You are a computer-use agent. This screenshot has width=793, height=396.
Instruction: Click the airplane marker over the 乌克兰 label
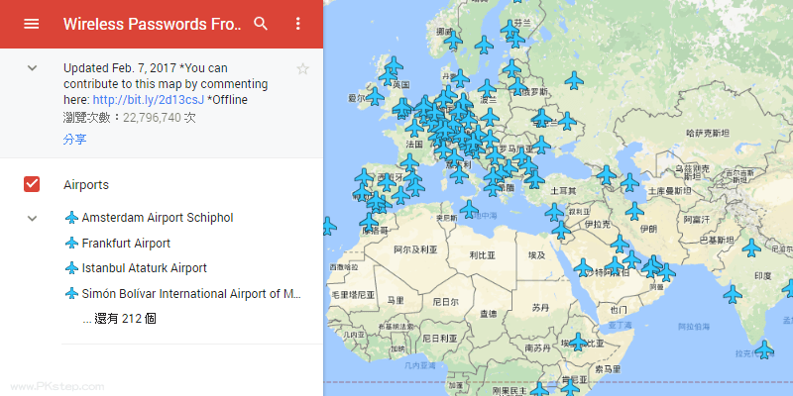[x=541, y=118]
